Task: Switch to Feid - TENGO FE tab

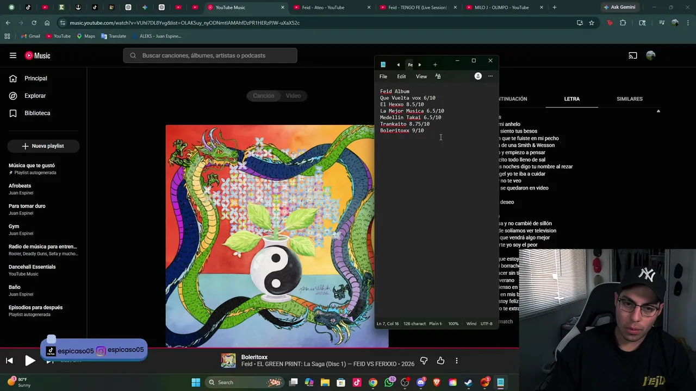Action: click(x=418, y=8)
